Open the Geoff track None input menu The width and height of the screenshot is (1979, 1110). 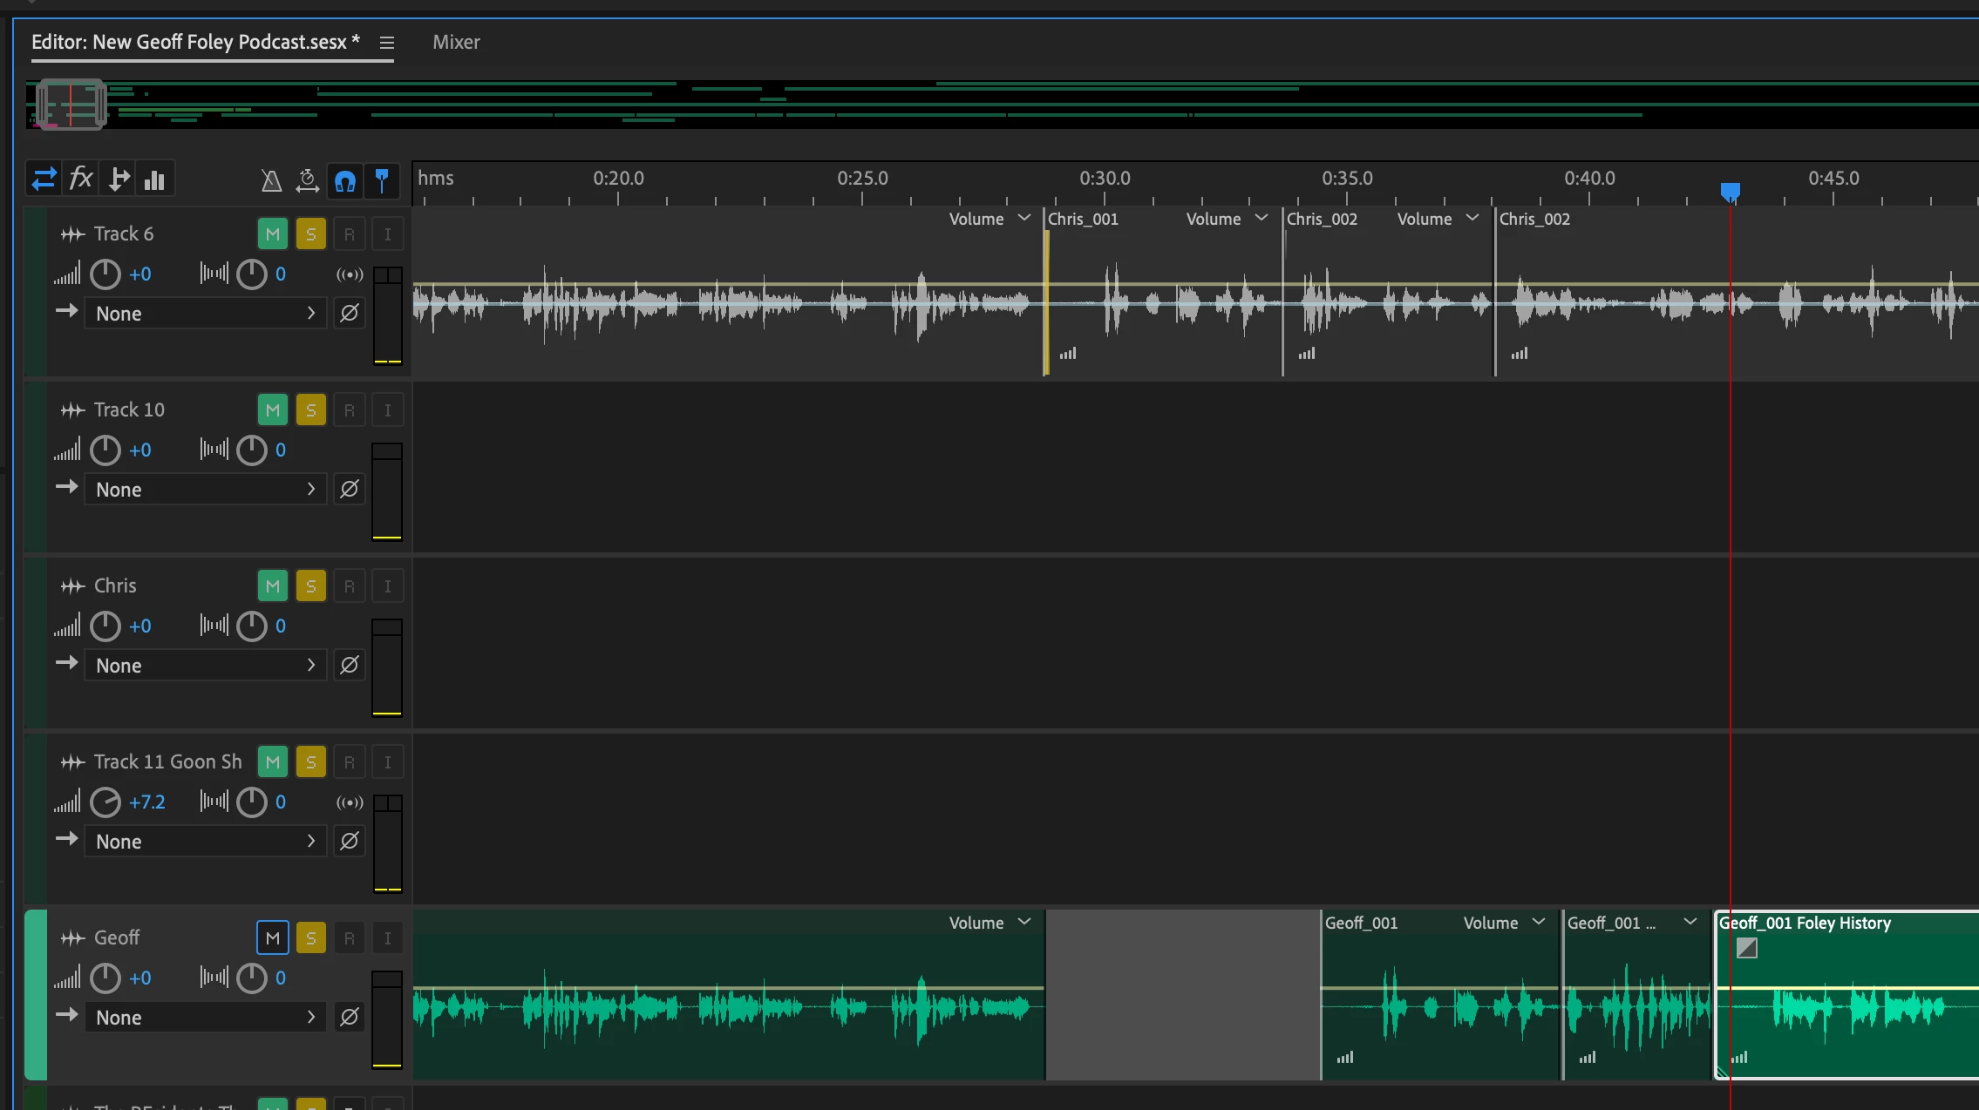coord(205,1018)
